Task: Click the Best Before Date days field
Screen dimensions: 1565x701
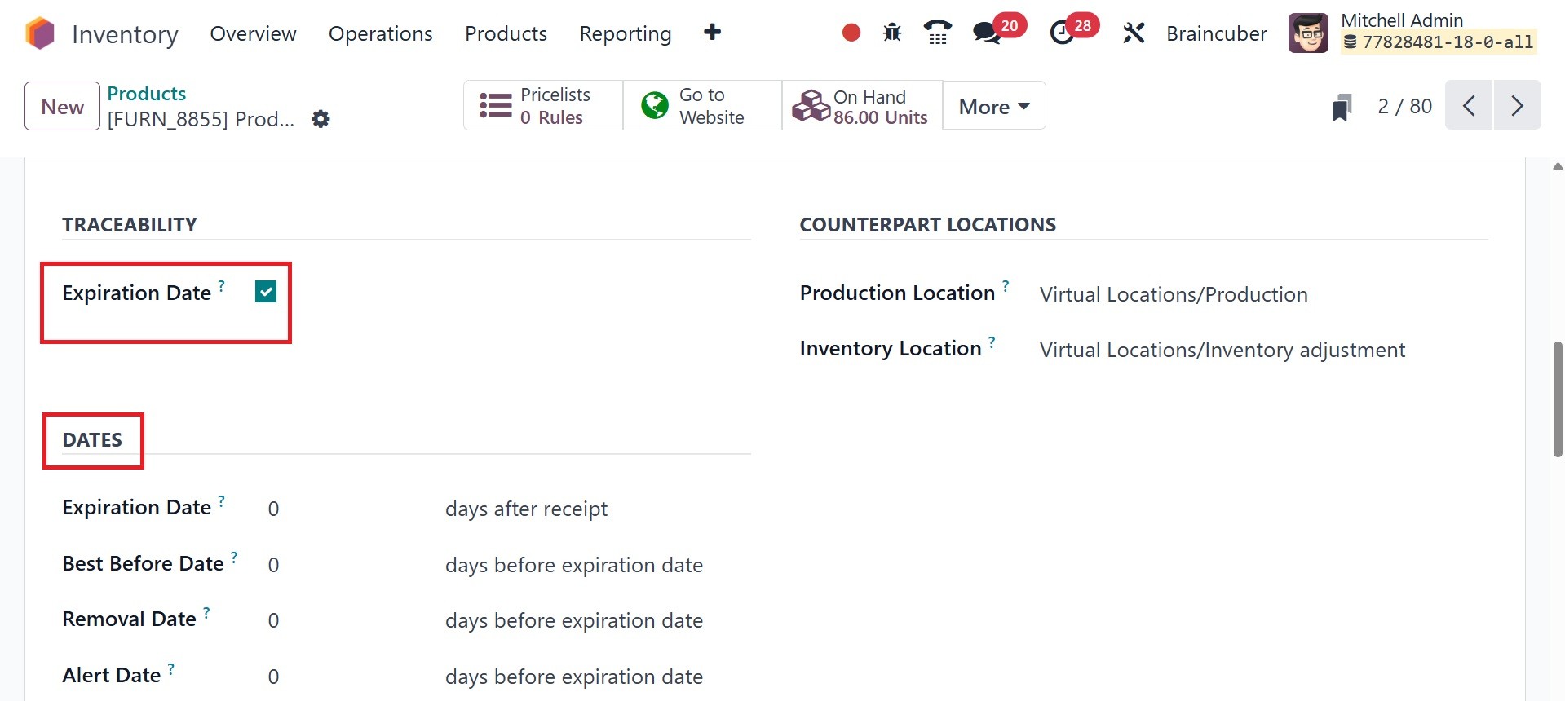Action: (x=343, y=565)
